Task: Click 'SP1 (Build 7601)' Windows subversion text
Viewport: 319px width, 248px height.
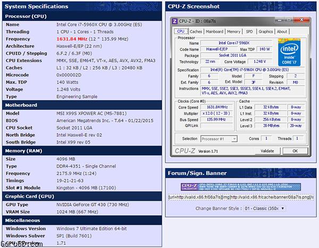Action: click(x=74, y=236)
